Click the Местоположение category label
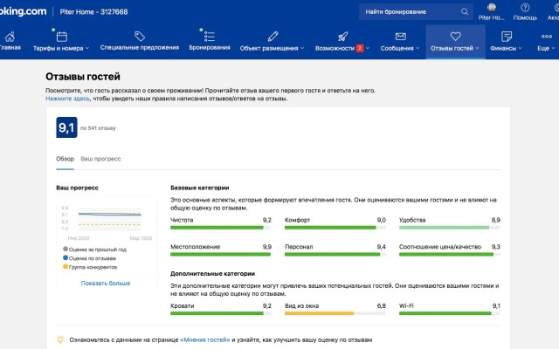Image resolution: width=559 pixels, height=349 pixels. [x=195, y=247]
